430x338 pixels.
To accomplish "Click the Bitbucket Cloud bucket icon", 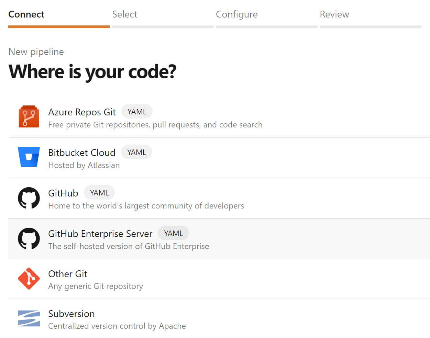I will pos(29,157).
